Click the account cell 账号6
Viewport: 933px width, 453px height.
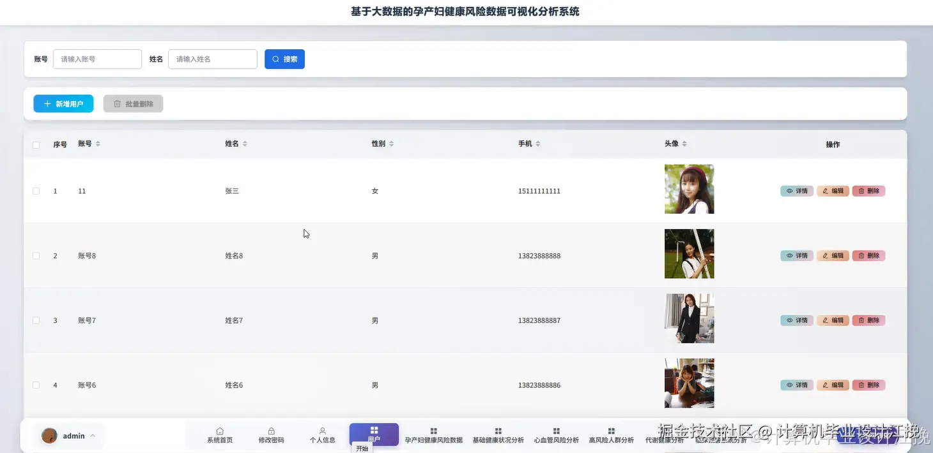[87, 385]
